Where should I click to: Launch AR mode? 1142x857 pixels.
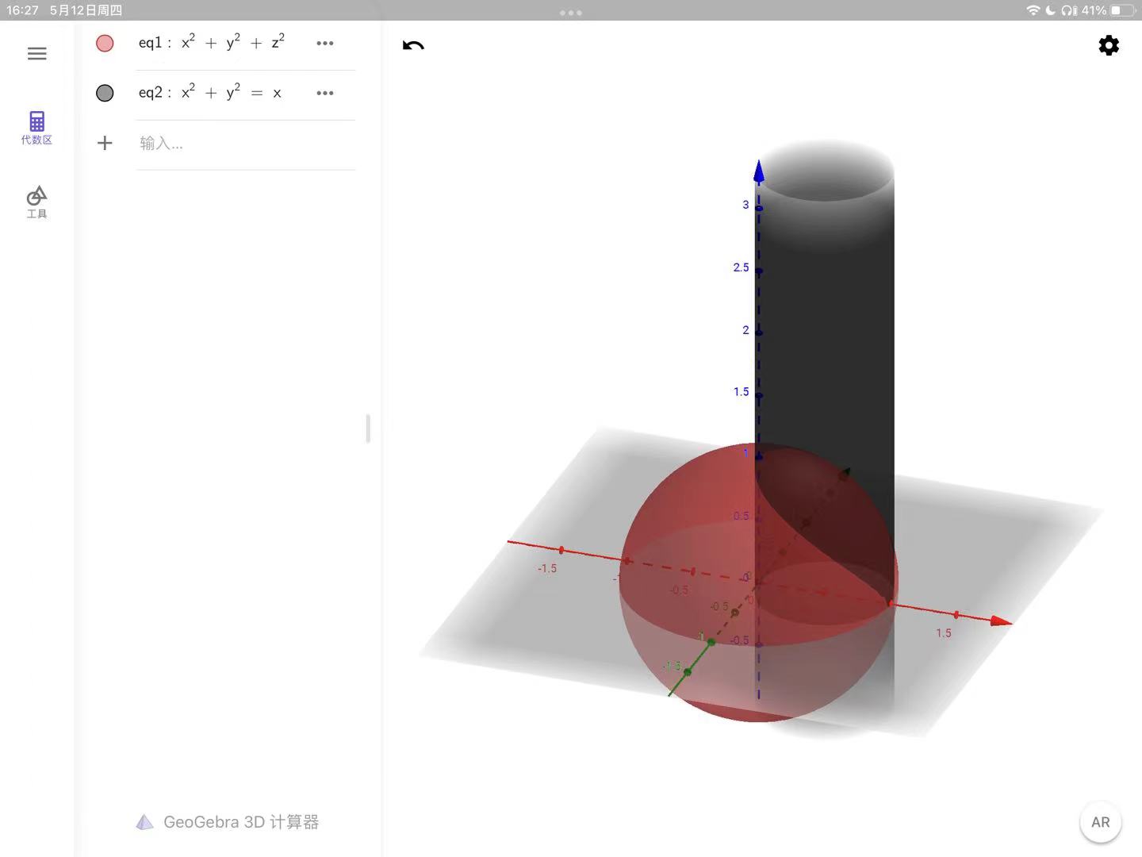(x=1100, y=822)
